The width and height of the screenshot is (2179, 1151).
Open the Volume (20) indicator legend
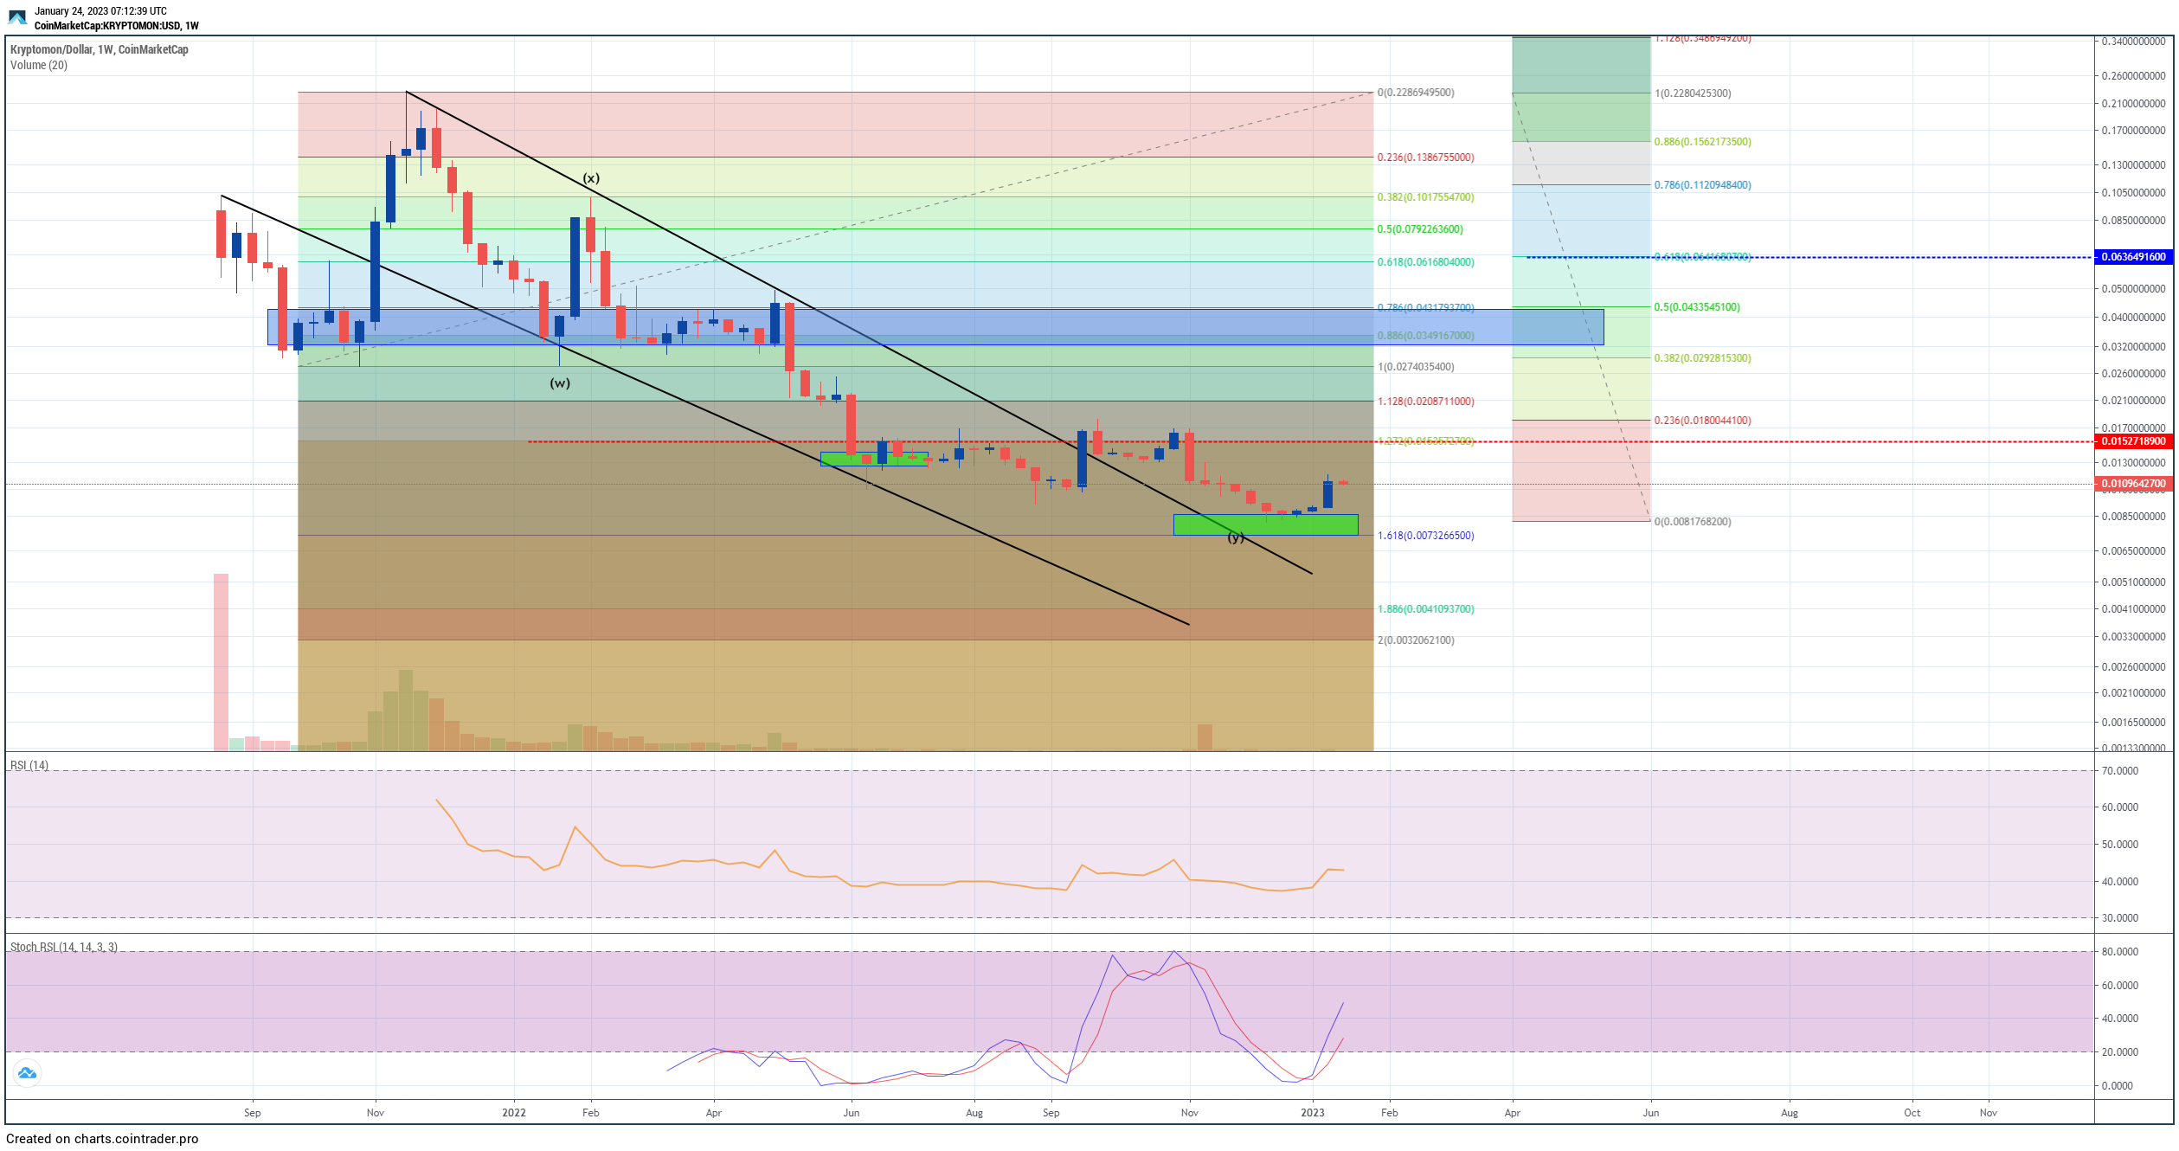point(38,65)
